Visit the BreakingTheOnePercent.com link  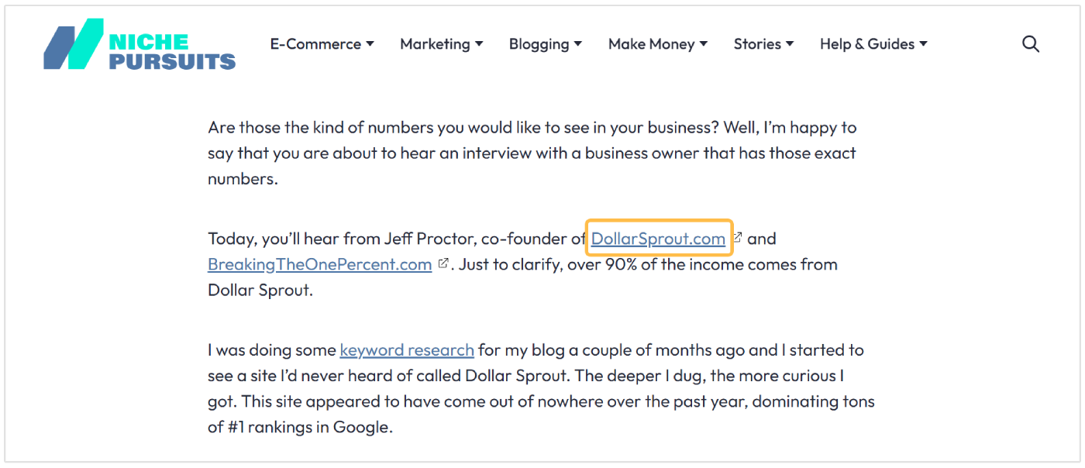319,264
